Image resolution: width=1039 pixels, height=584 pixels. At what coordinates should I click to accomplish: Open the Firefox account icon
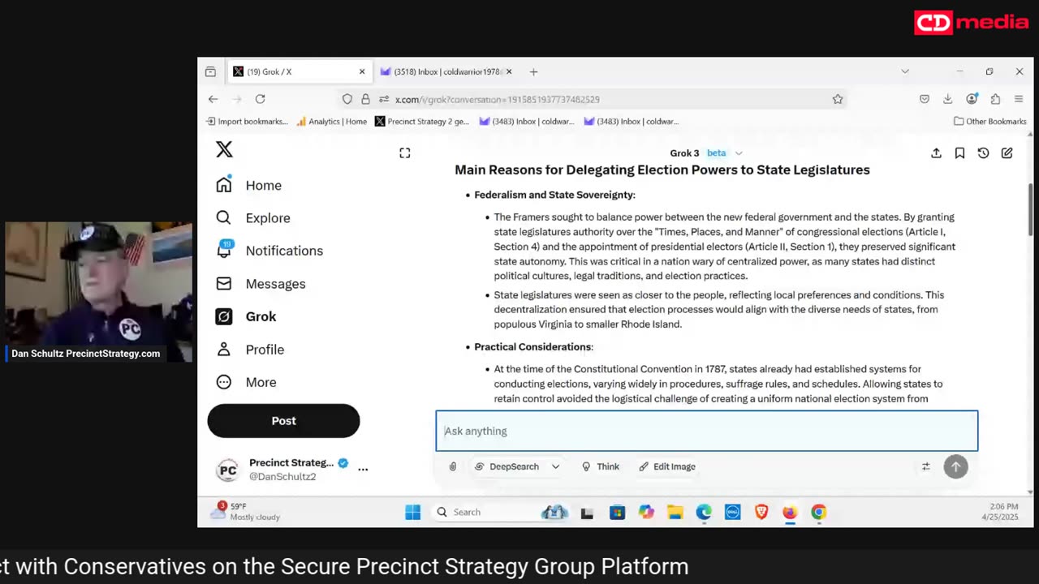(x=972, y=99)
